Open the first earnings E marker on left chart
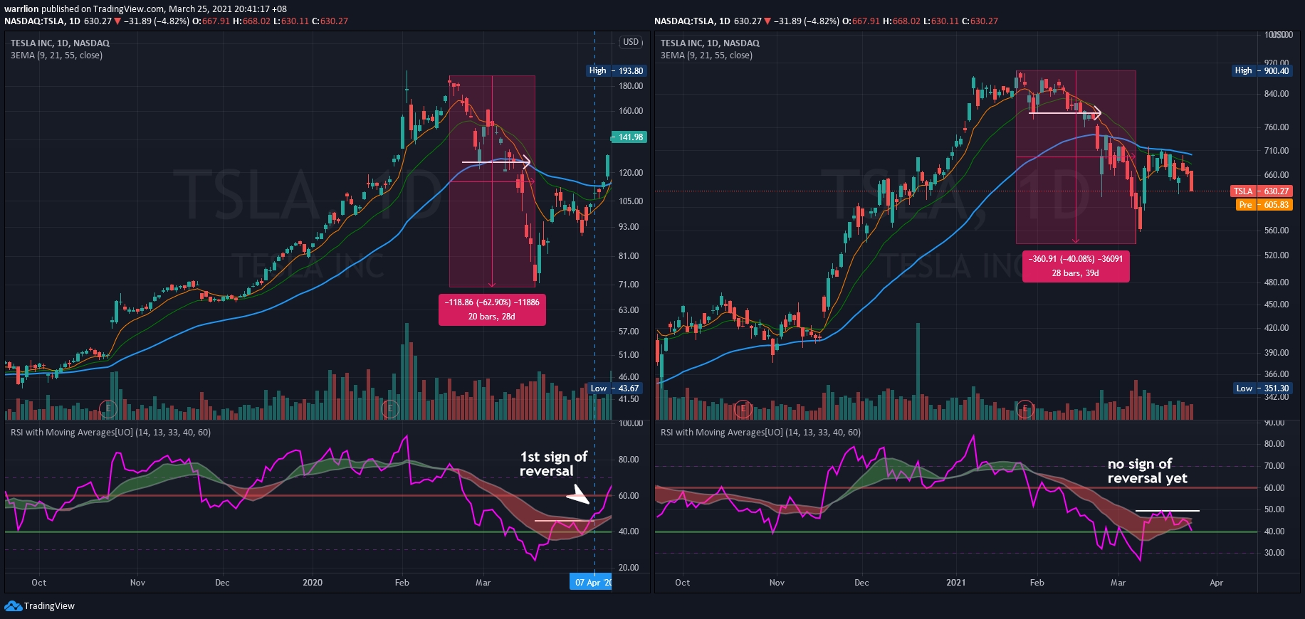 tap(108, 408)
